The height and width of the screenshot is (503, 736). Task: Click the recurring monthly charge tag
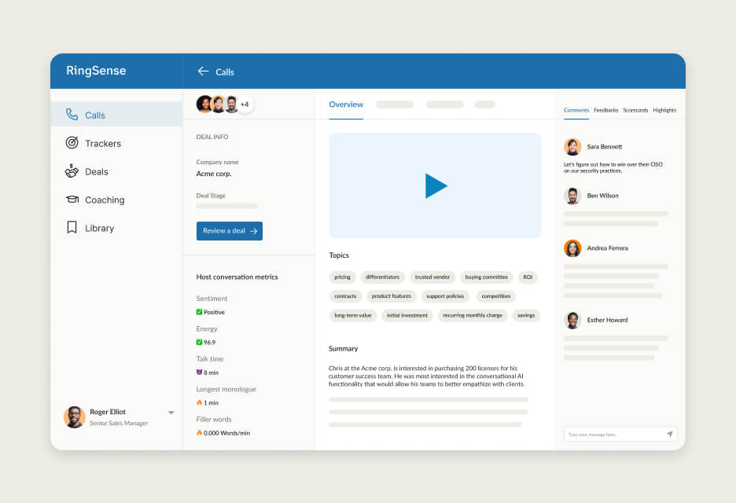(472, 315)
